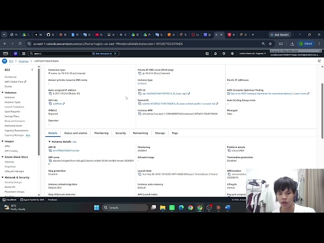Open the Feedback link in the footer
324x243 pixels.
click(x=53, y=200)
